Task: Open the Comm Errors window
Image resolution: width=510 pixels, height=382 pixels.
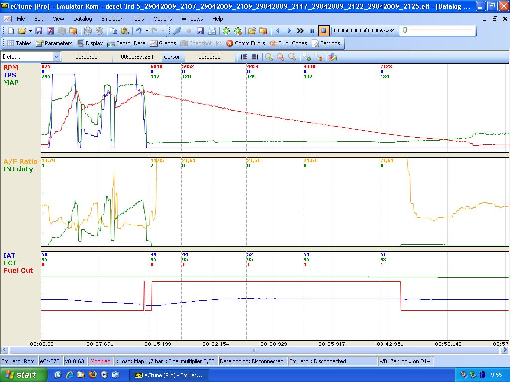Action: click(x=246, y=43)
